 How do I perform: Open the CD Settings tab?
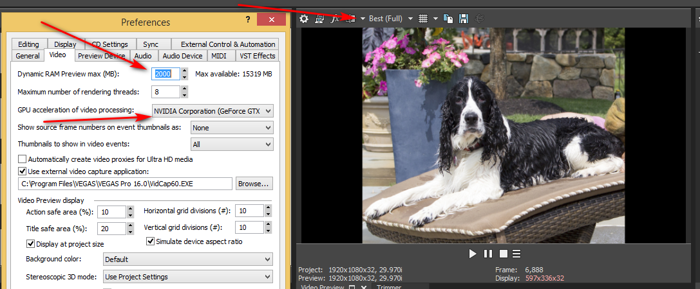[109, 44]
